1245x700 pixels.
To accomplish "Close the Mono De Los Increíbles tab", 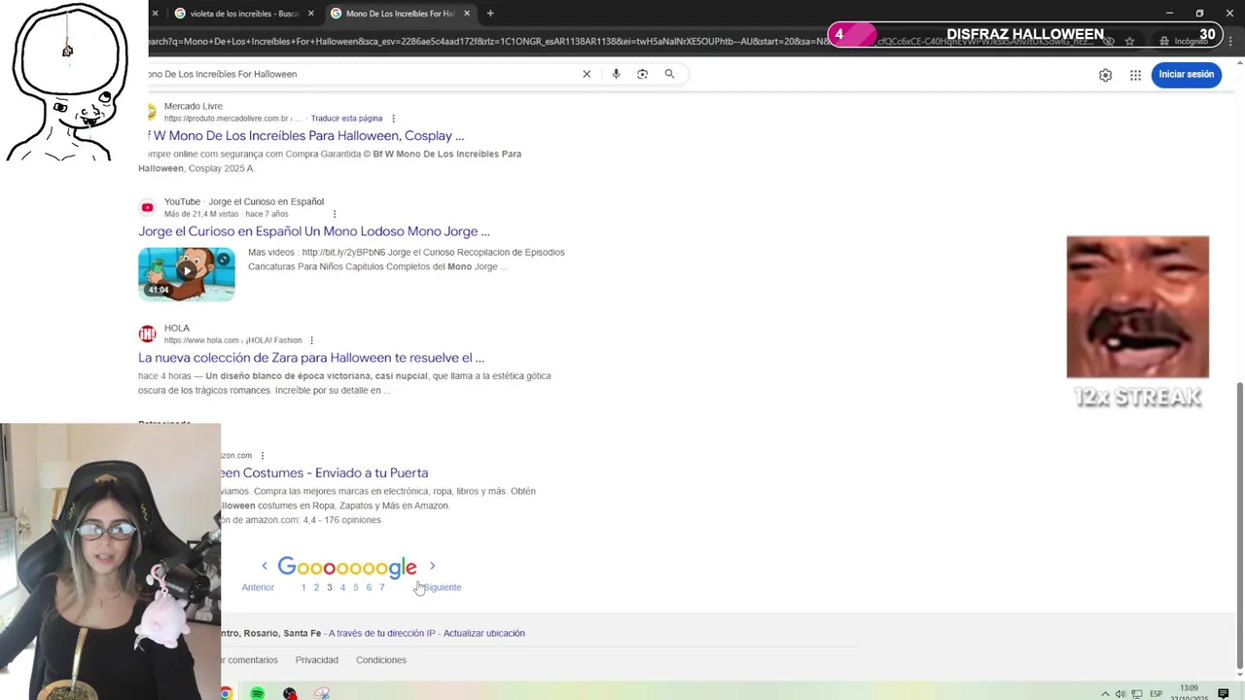I will 467,14.
